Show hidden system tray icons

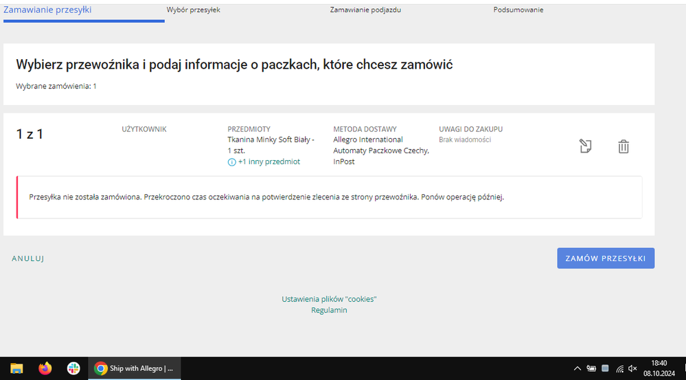(x=578, y=368)
